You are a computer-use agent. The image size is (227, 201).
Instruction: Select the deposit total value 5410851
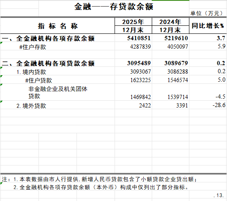[139, 38]
